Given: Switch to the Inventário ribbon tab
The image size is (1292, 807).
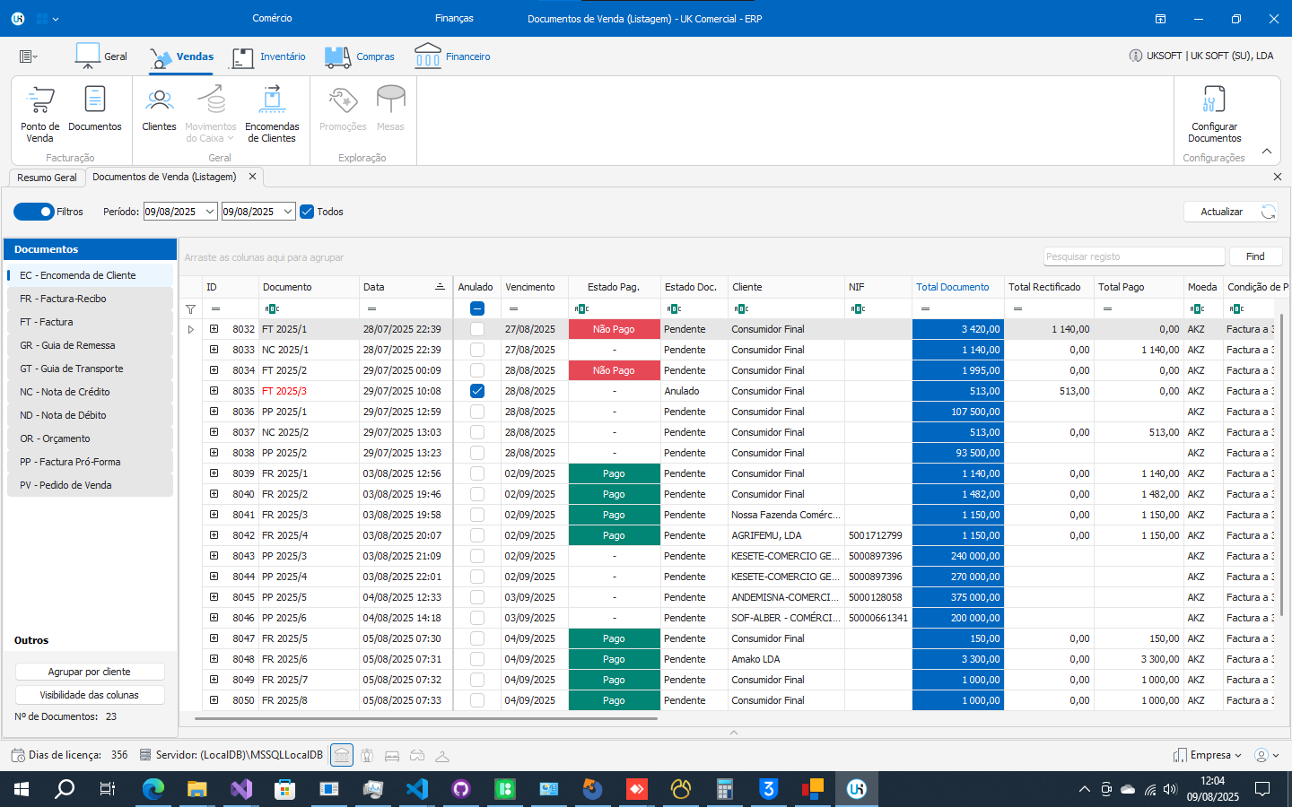Looking at the screenshot, I should tap(269, 56).
